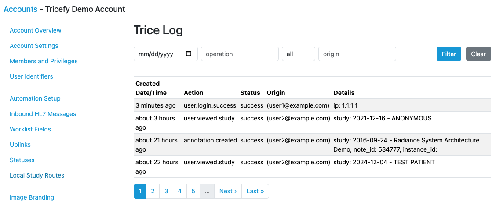This screenshot has height=207, width=503.
Task: Navigate to Automation Setup
Action: click(x=35, y=98)
